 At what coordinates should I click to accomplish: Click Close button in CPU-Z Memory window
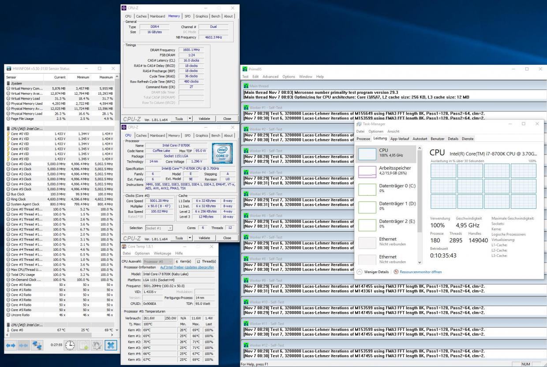coord(227,119)
